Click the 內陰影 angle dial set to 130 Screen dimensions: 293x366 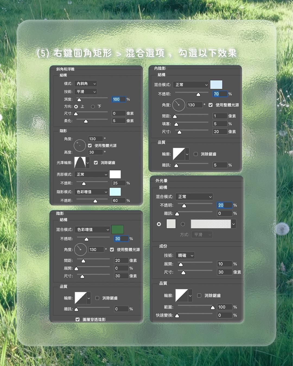coord(179,105)
